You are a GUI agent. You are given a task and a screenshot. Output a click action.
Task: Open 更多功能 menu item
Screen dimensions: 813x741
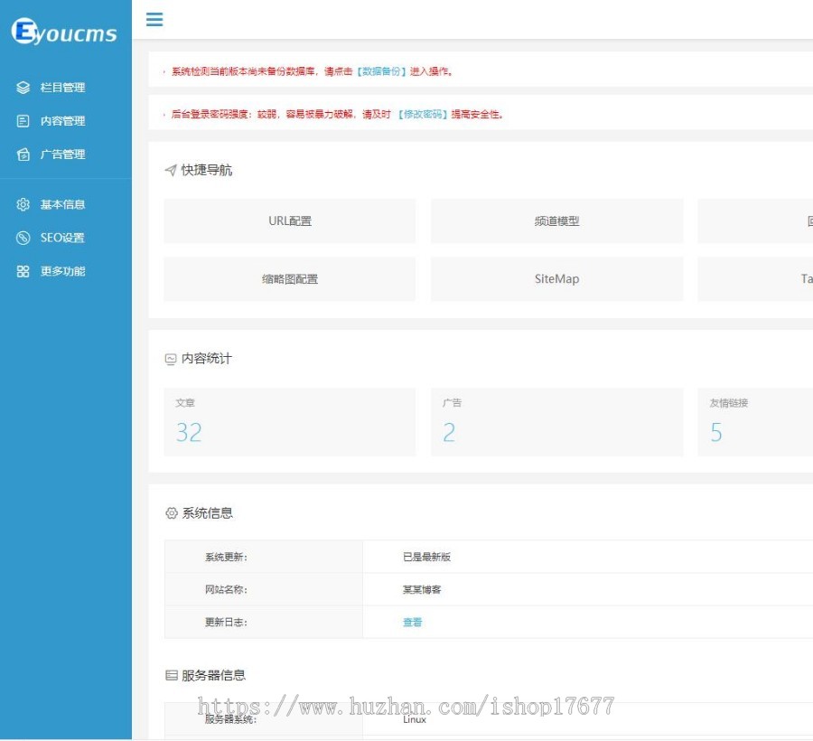62,271
